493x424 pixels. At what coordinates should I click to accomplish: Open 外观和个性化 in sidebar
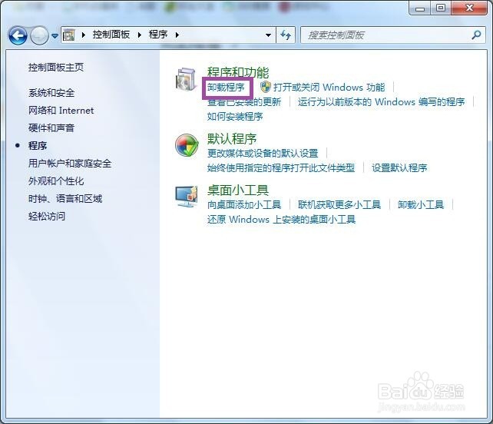[56, 181]
